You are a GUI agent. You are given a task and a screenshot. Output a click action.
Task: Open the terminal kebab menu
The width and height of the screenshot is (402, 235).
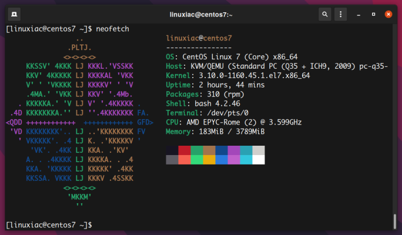pos(340,14)
